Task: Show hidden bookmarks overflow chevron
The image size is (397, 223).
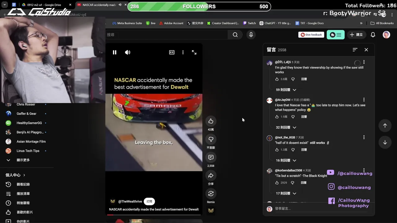Action: pos(361,23)
